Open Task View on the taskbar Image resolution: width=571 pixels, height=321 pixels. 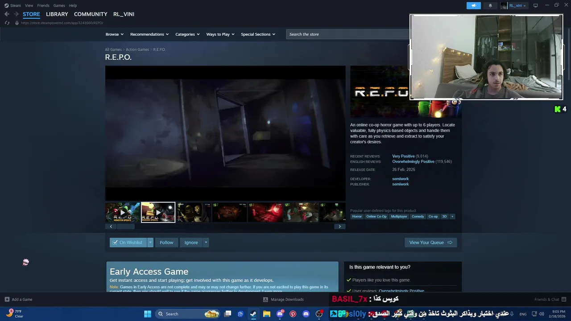228,314
